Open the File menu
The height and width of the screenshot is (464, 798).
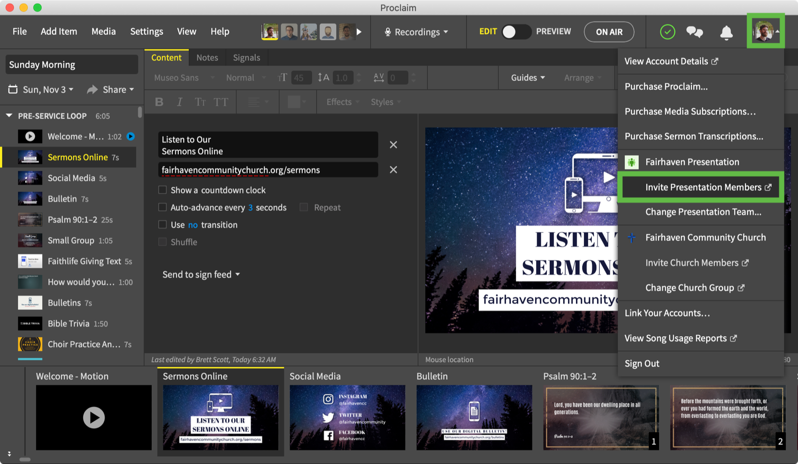pos(20,31)
